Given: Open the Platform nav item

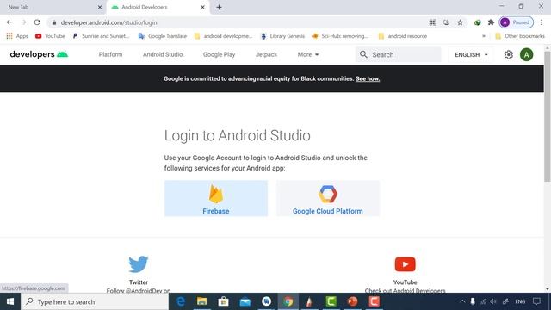Looking at the screenshot, I should (111, 54).
